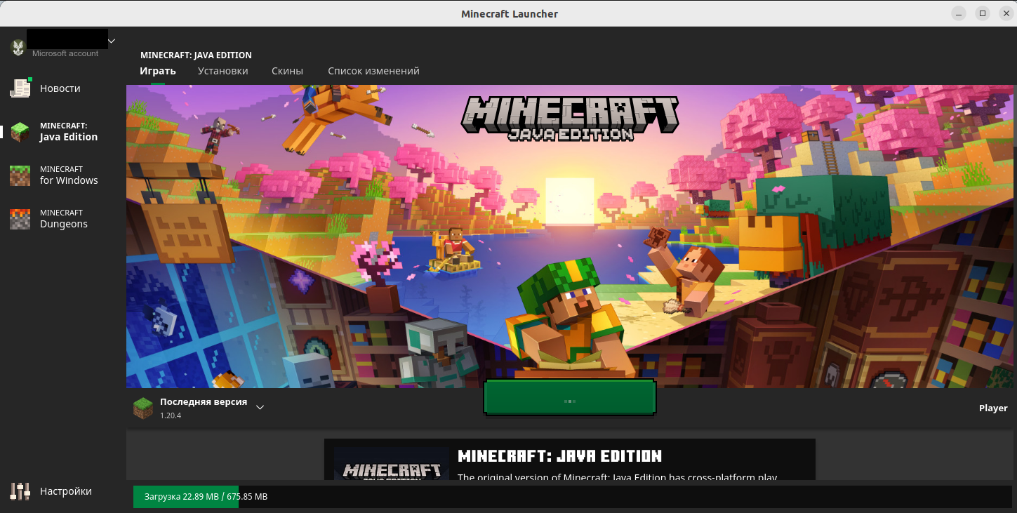This screenshot has width=1017, height=513.
Task: Open the News section newspaper icon
Action: 20,88
